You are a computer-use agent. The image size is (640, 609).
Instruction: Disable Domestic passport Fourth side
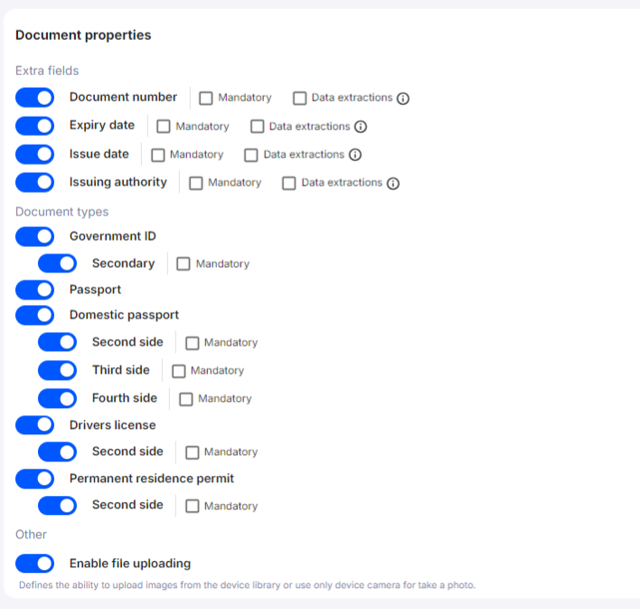[58, 398]
